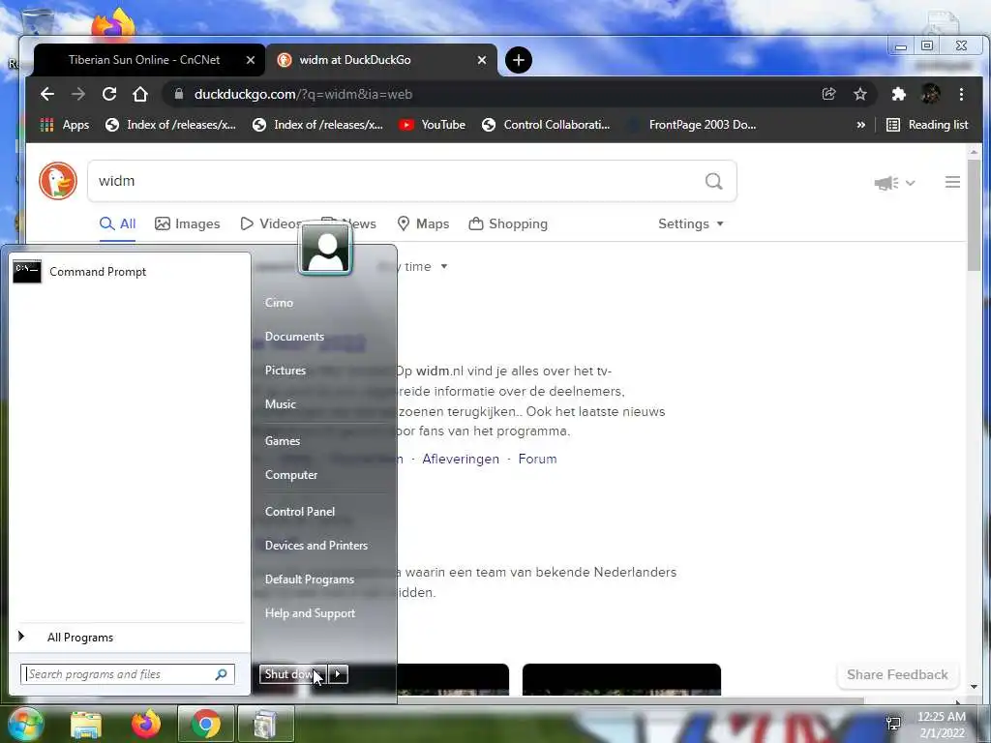Expand All Programs in Start menu
This screenshot has height=743, width=991.
pyautogui.click(x=130, y=638)
